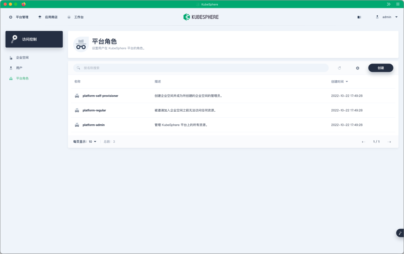Screen dimensions: 404x254
Task: Expand the admin account dropdown arrow
Action: 396,17
